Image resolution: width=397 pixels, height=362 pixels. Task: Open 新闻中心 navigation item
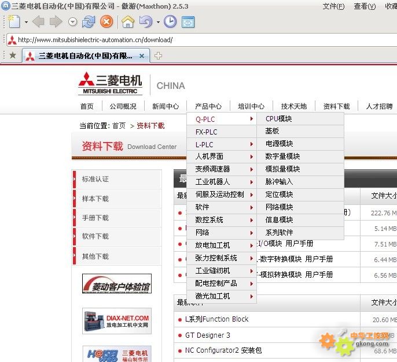(x=166, y=106)
